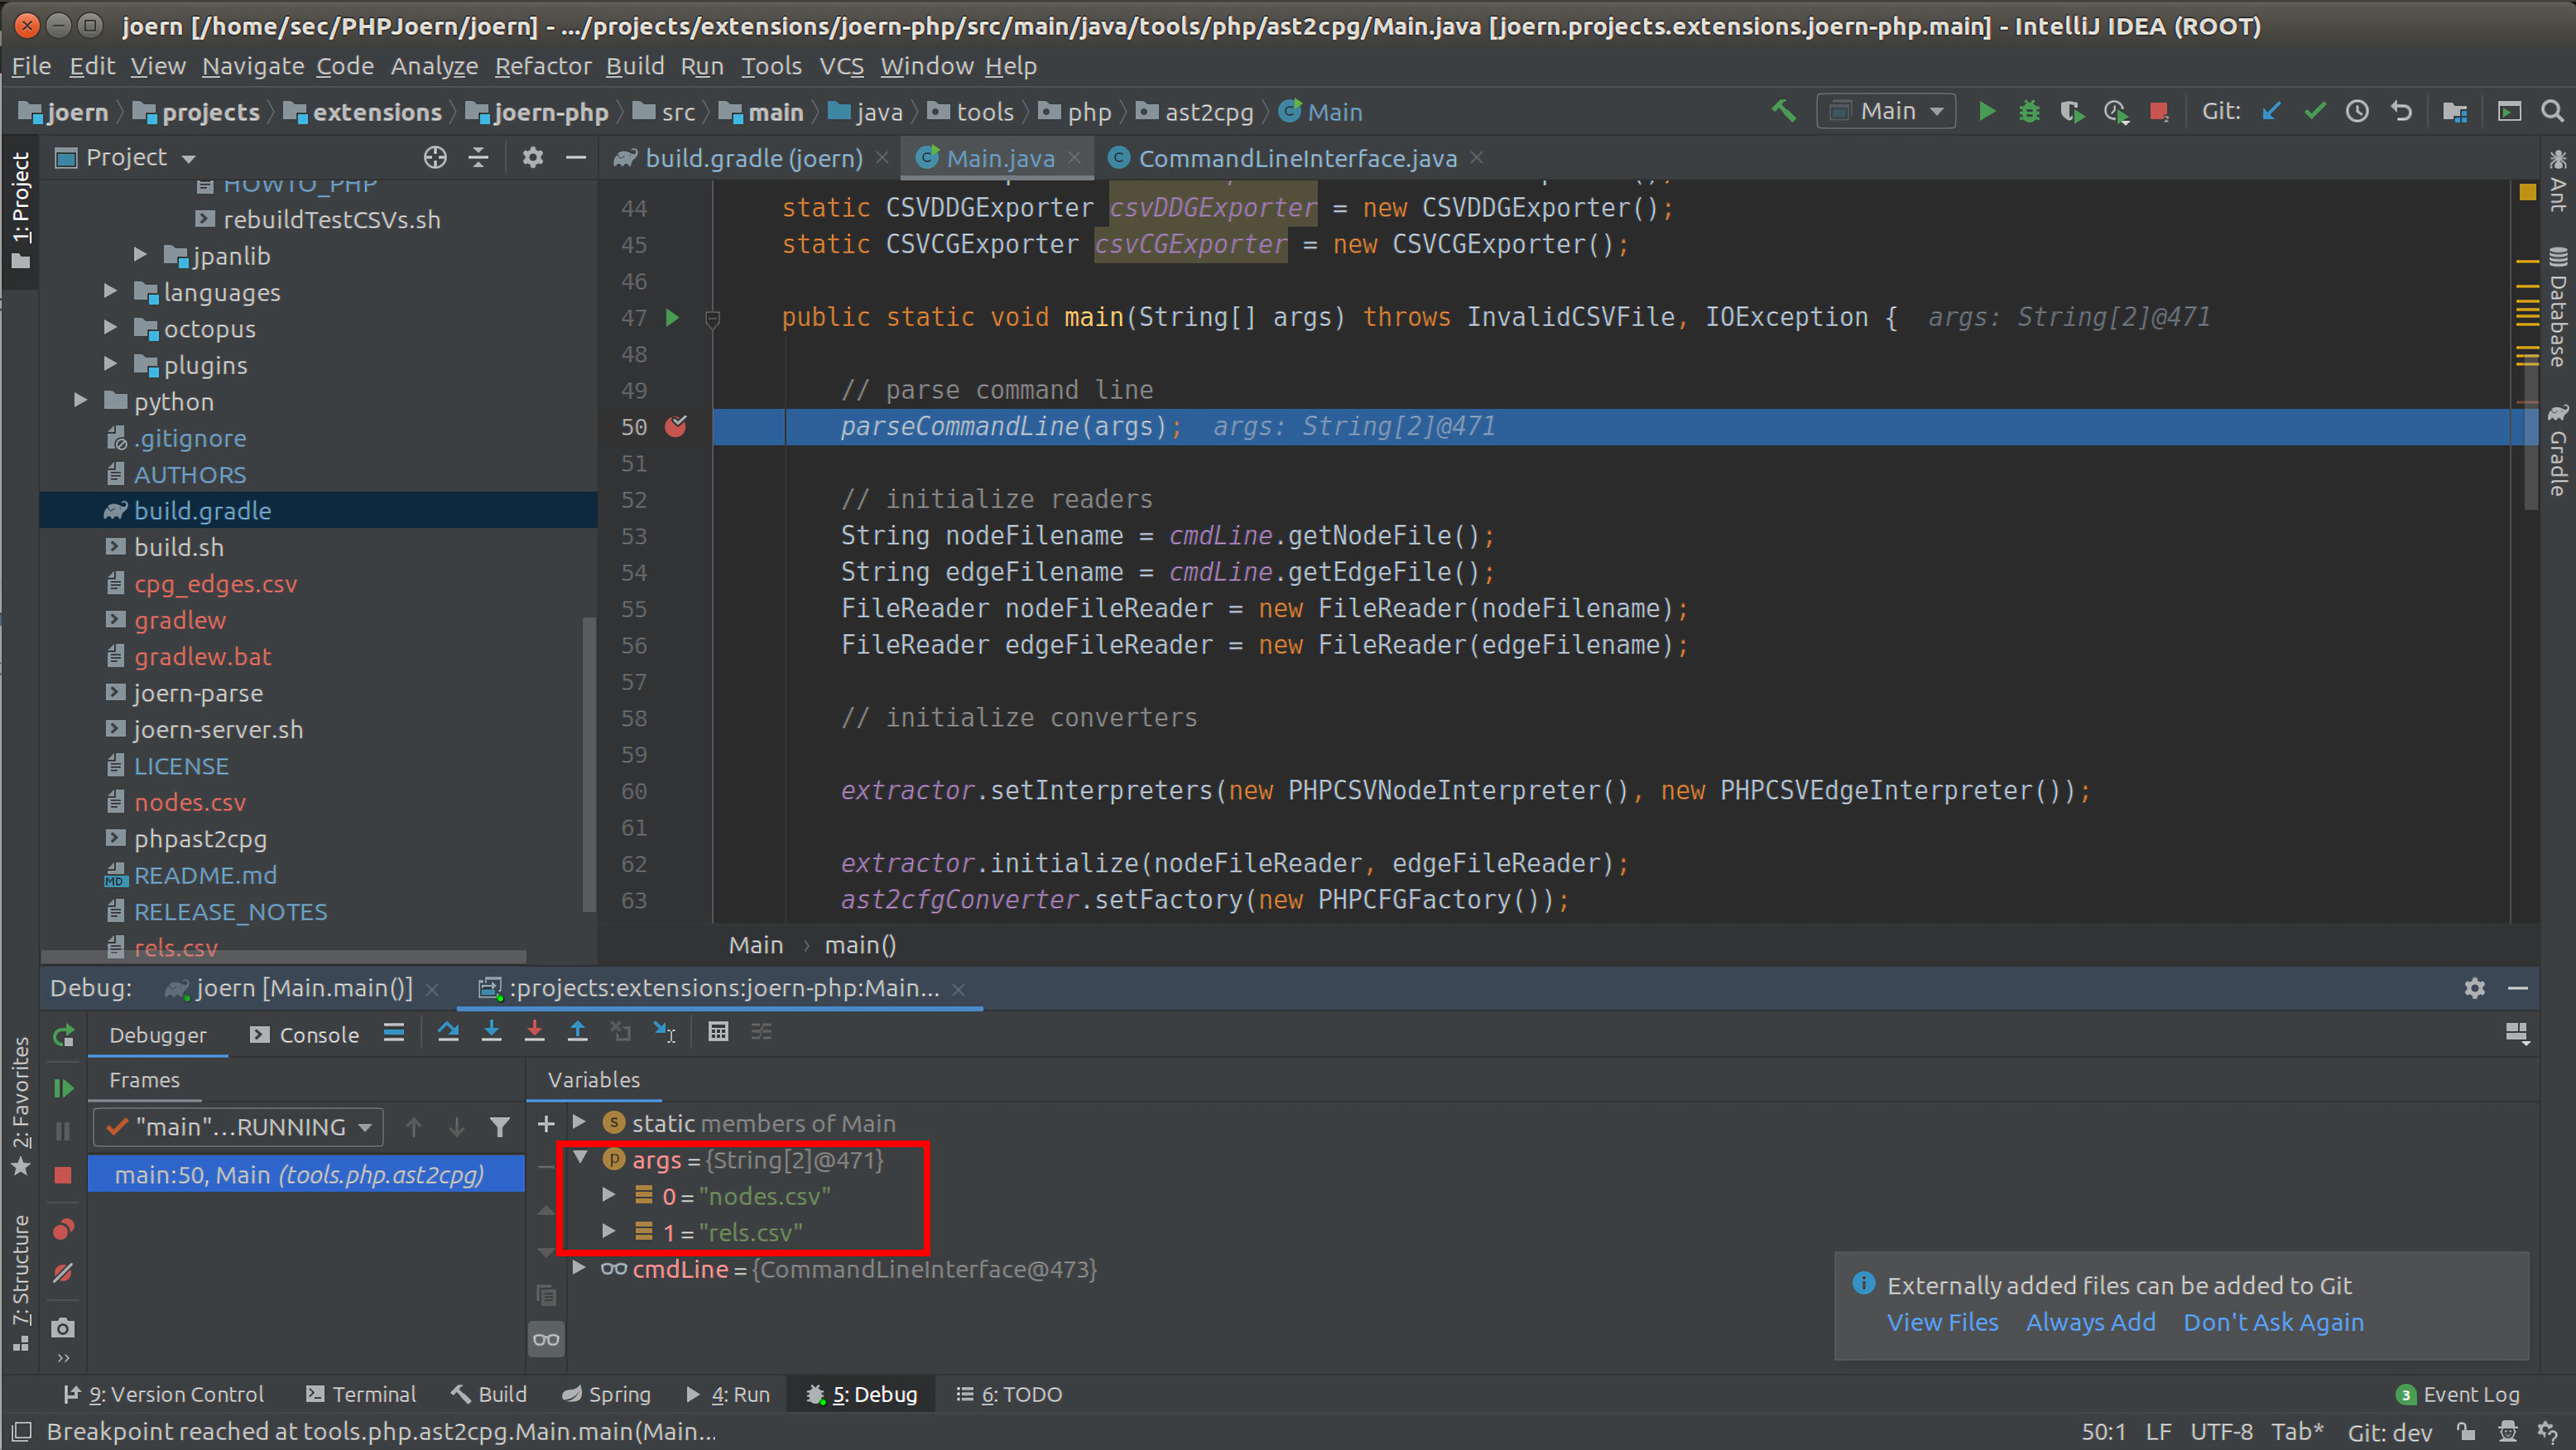
Task: Open Version Control tool window
Action: pyautogui.click(x=163, y=1394)
